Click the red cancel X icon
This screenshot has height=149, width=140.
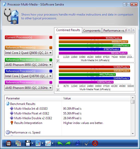pyautogui.click(x=95, y=143)
